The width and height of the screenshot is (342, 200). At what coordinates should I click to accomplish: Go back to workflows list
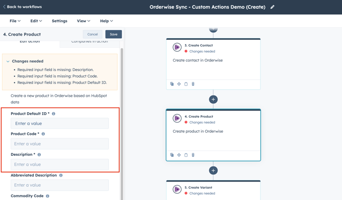22,7
